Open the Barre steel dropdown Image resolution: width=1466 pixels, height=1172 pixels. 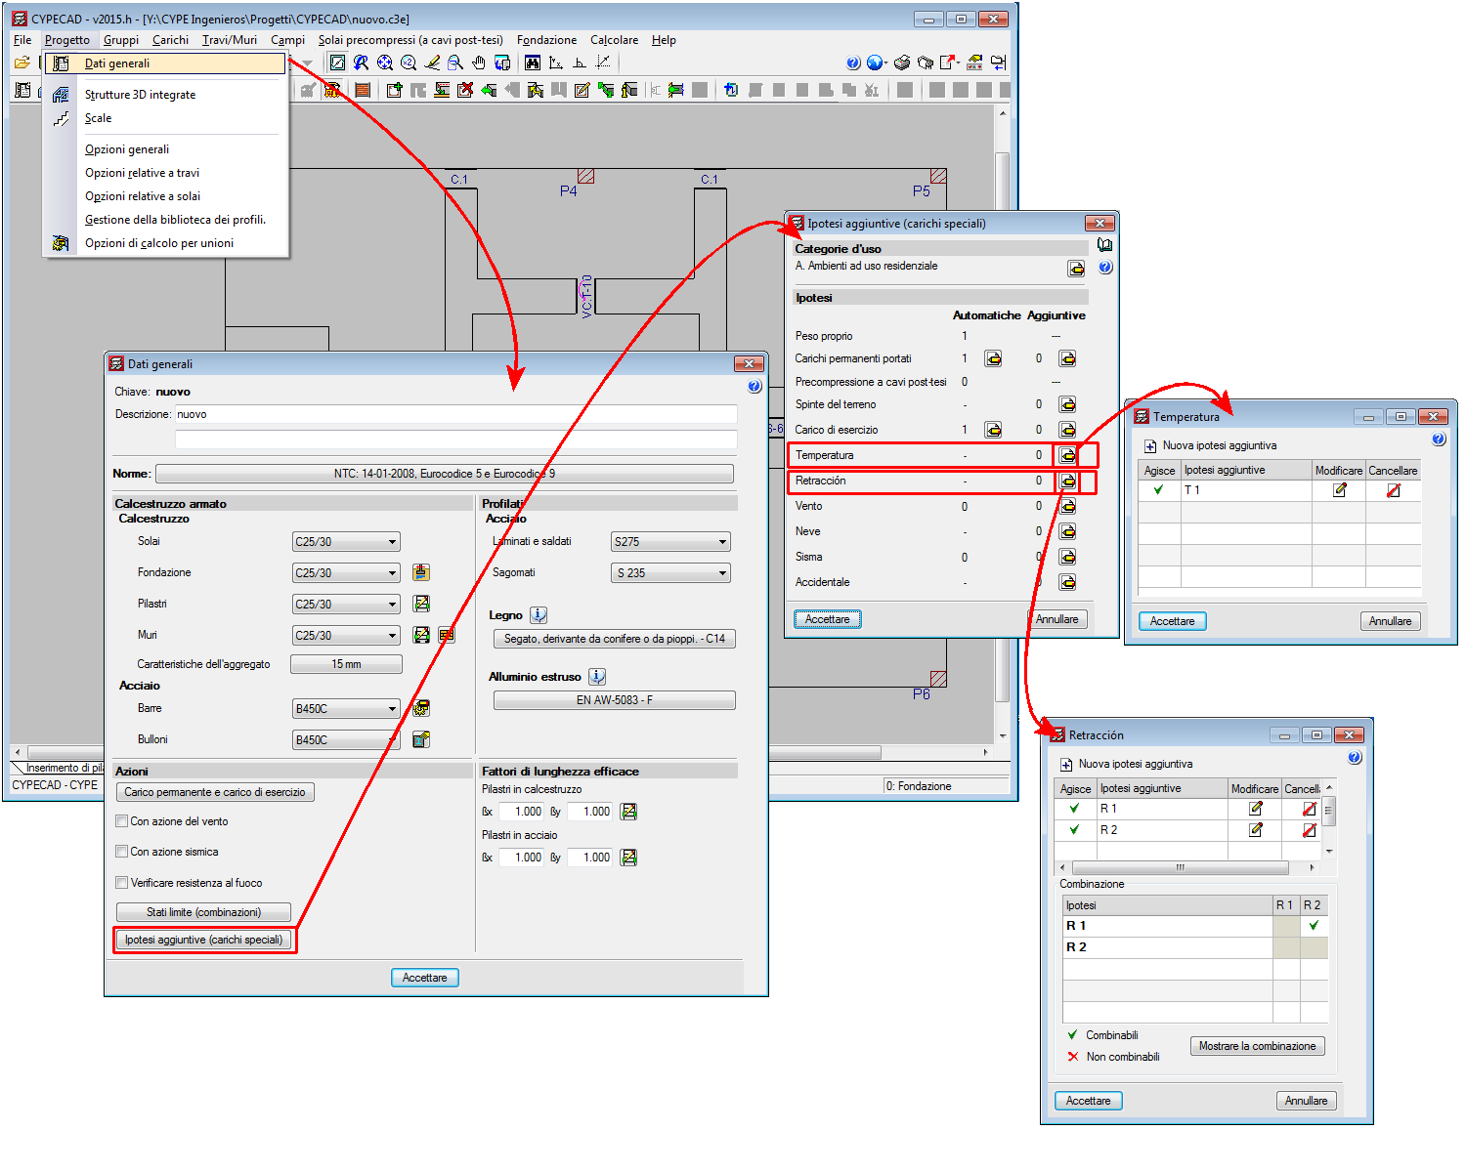pyautogui.click(x=347, y=709)
